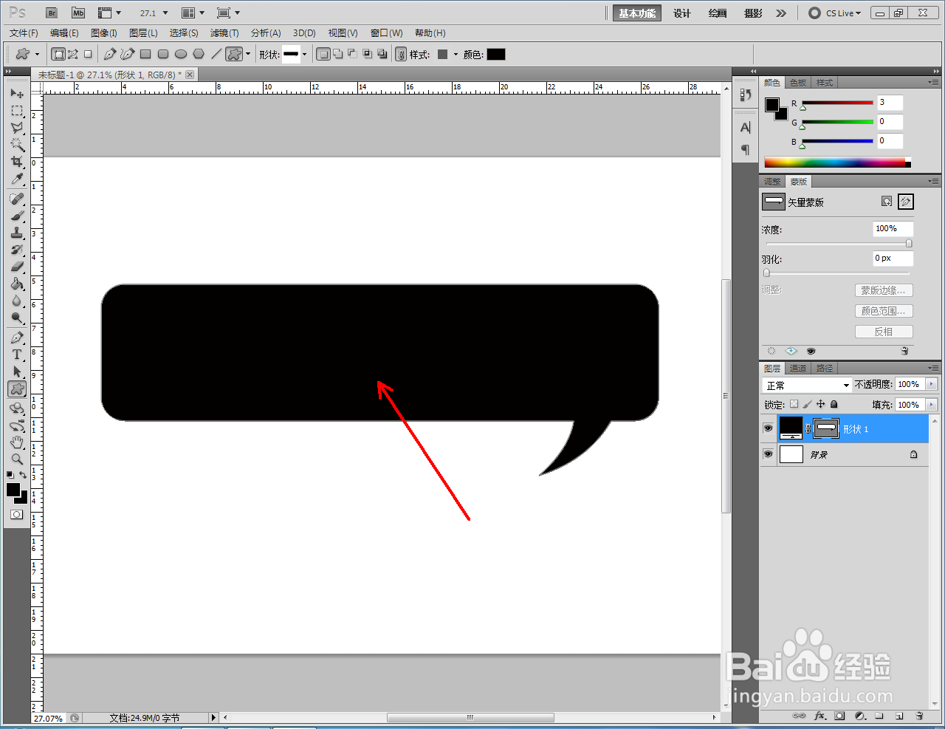The image size is (945, 729).
Task: Switch to the 色板 tab
Action: (x=798, y=83)
